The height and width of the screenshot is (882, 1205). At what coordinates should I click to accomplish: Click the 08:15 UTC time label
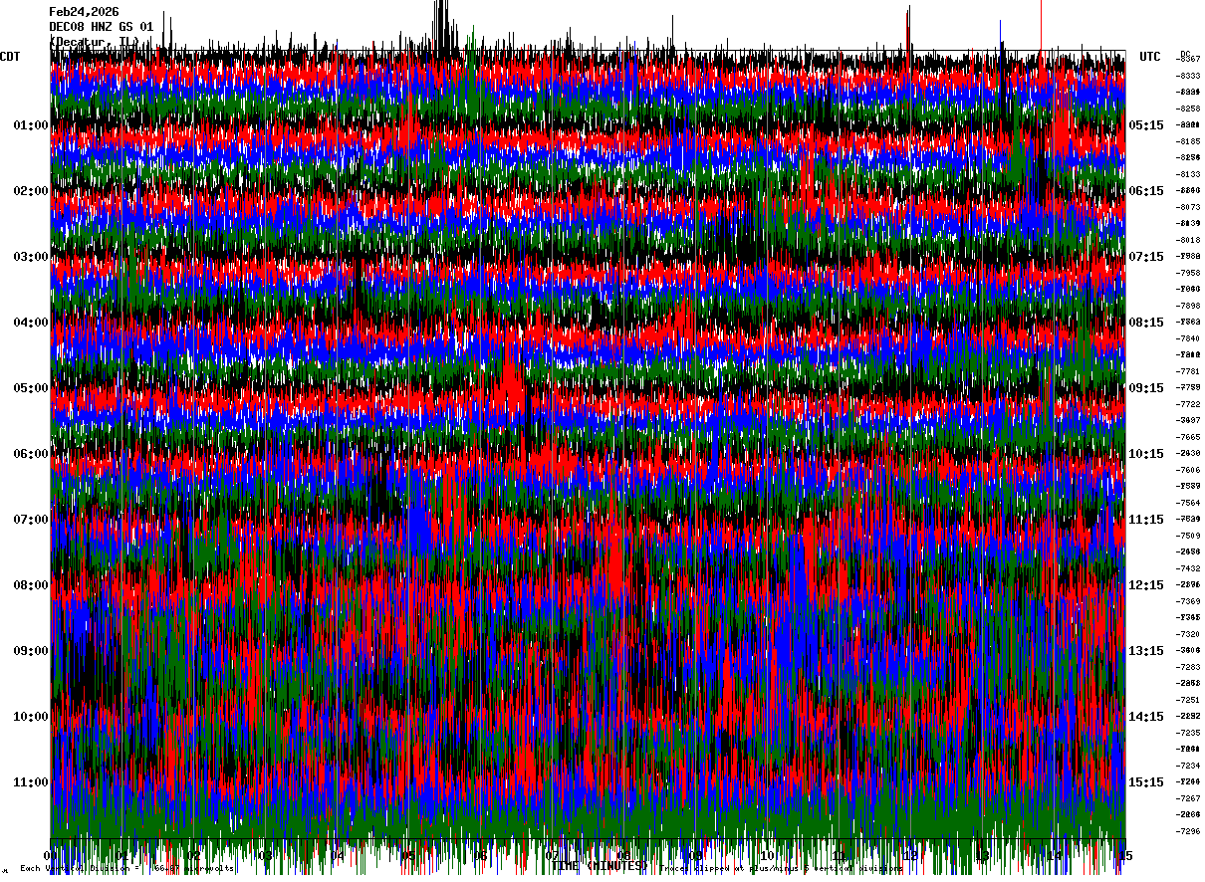tap(1146, 323)
